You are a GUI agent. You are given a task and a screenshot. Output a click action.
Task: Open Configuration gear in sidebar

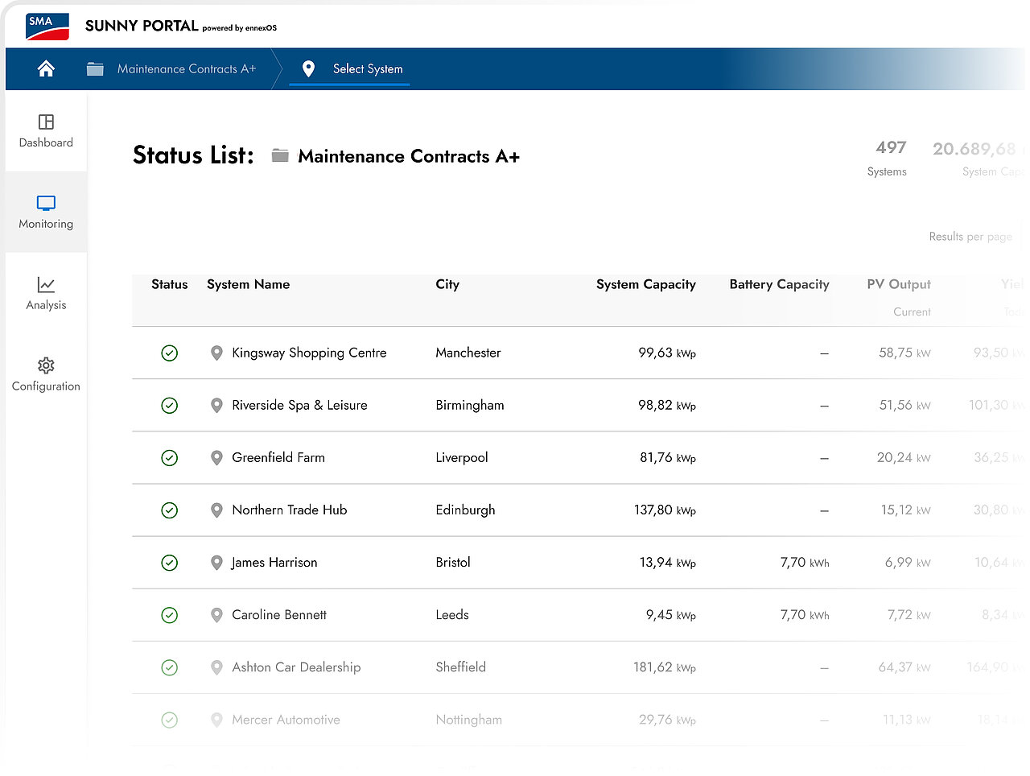tap(46, 365)
